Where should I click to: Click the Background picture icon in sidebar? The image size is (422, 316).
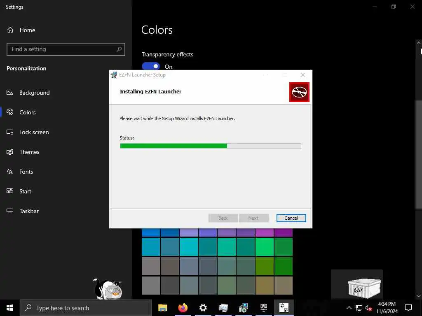[x=10, y=93]
